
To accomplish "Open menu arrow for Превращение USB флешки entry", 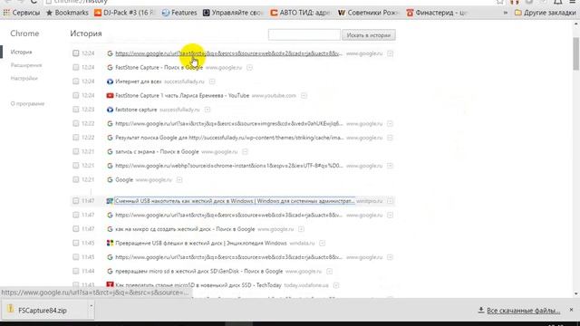I will coord(323,244).
